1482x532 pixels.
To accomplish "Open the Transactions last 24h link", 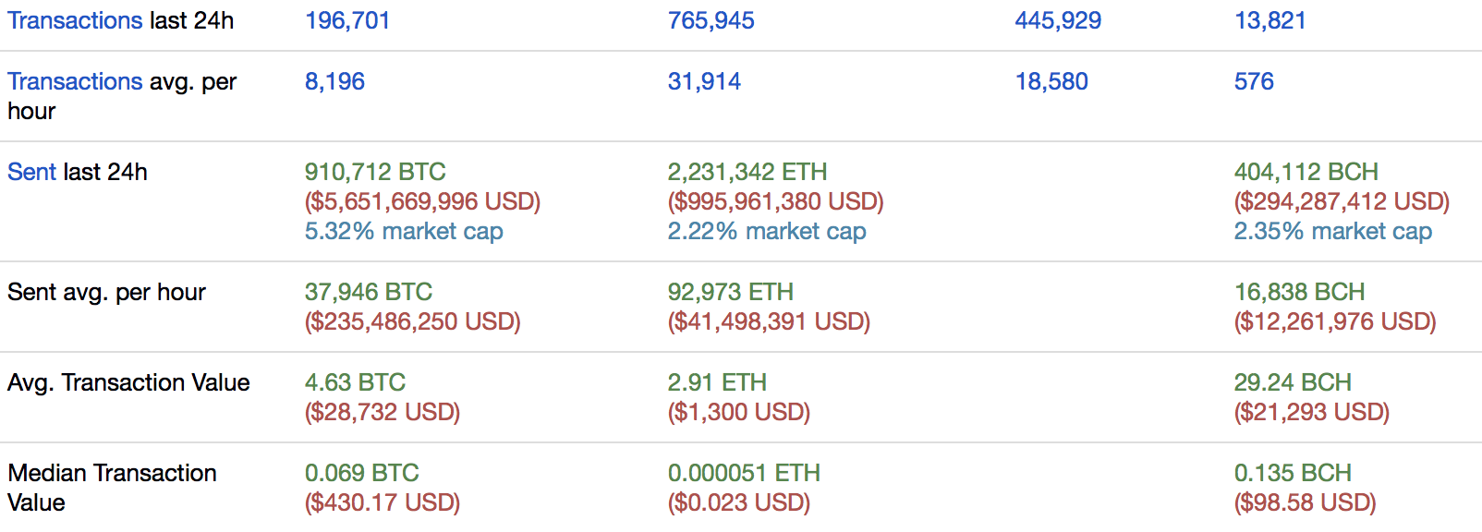I will (75, 20).
